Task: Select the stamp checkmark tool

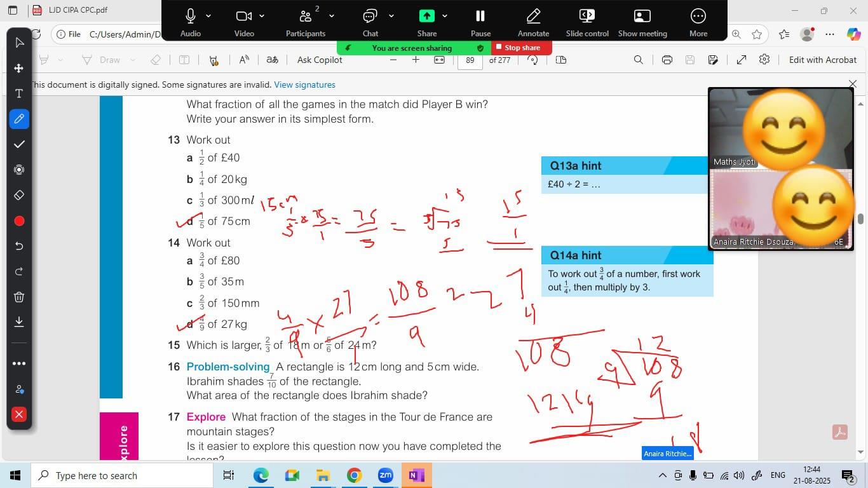Action: [19, 144]
